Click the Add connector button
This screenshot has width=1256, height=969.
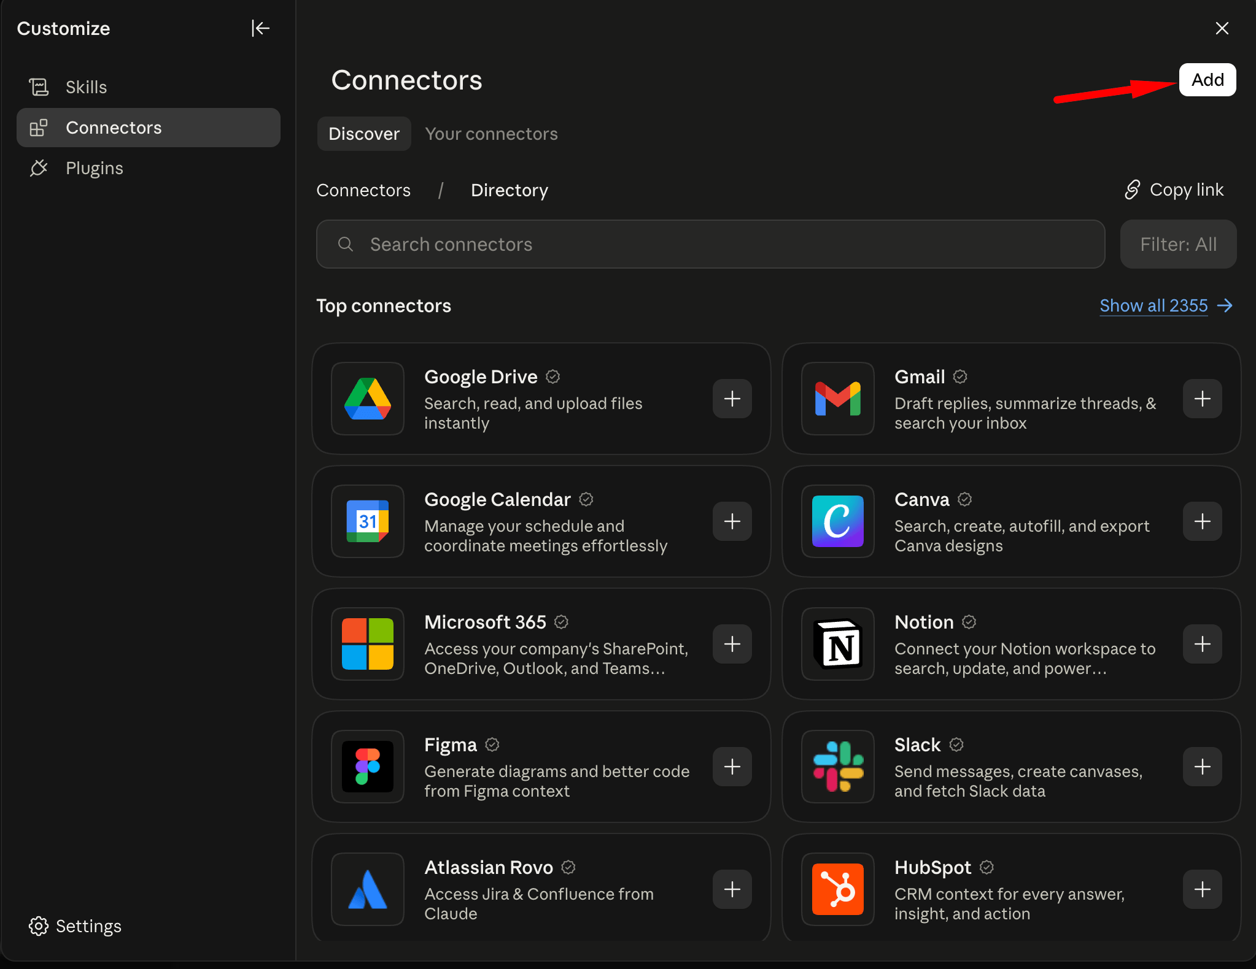click(1207, 80)
